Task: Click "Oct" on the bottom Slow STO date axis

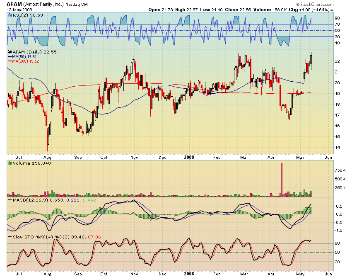Action: pyautogui.click(x=104, y=274)
